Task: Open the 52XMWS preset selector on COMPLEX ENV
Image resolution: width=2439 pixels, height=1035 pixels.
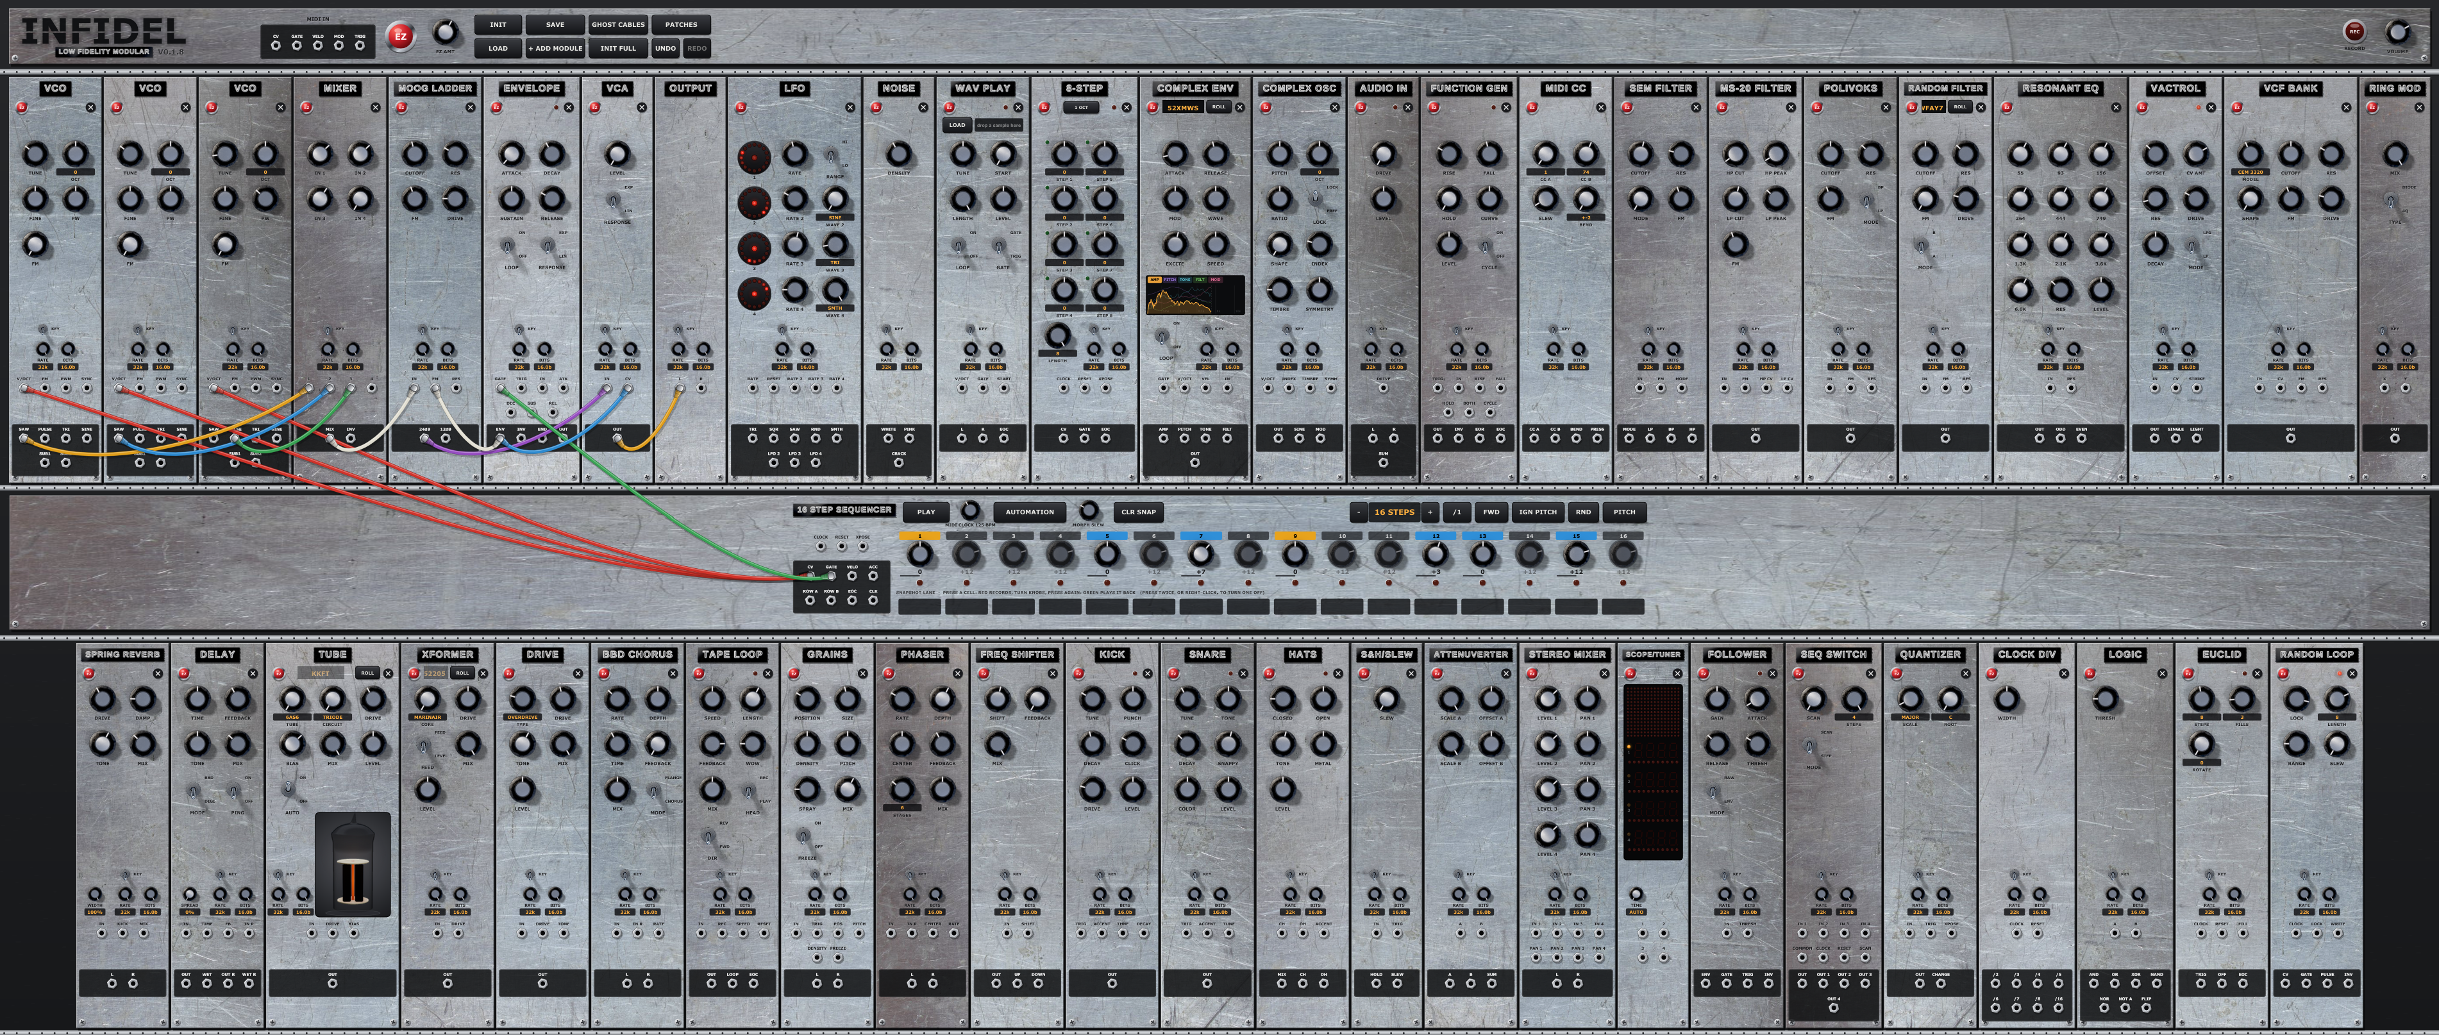Action: [x=1182, y=107]
